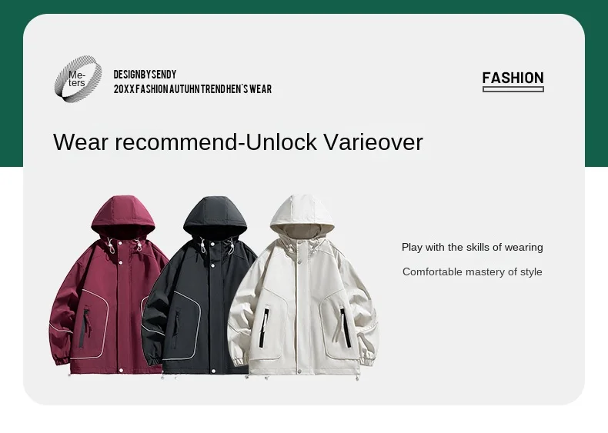Screen dimensions: 608x433
Task: Open the DESIGNBYSENDY text line
Action: pyautogui.click(x=145, y=75)
